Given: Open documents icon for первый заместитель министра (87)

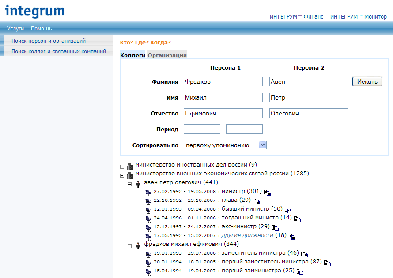Looking at the screenshot, I should (x=327, y=263).
